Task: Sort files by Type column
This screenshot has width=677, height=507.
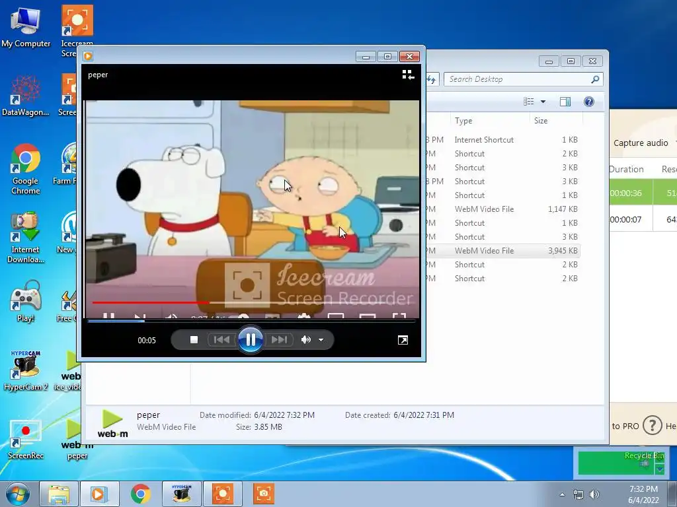Action: click(463, 121)
